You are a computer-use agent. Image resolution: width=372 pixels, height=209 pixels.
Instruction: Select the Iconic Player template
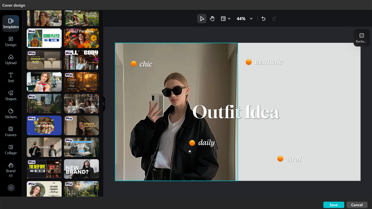coord(44,38)
